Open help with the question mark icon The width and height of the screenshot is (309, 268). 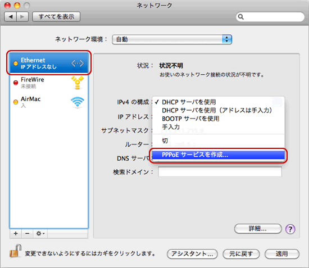click(290, 229)
